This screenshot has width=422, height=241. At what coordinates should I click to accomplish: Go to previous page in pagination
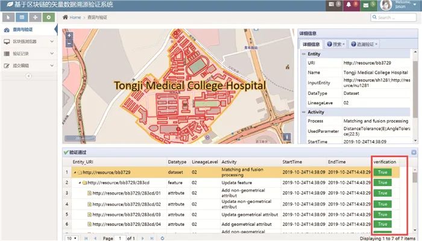95,239
